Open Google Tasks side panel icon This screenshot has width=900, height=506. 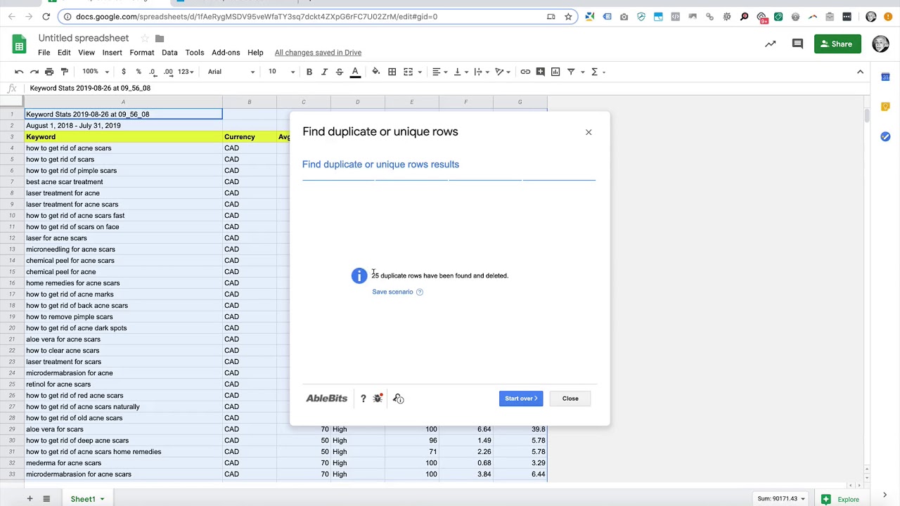tap(885, 136)
